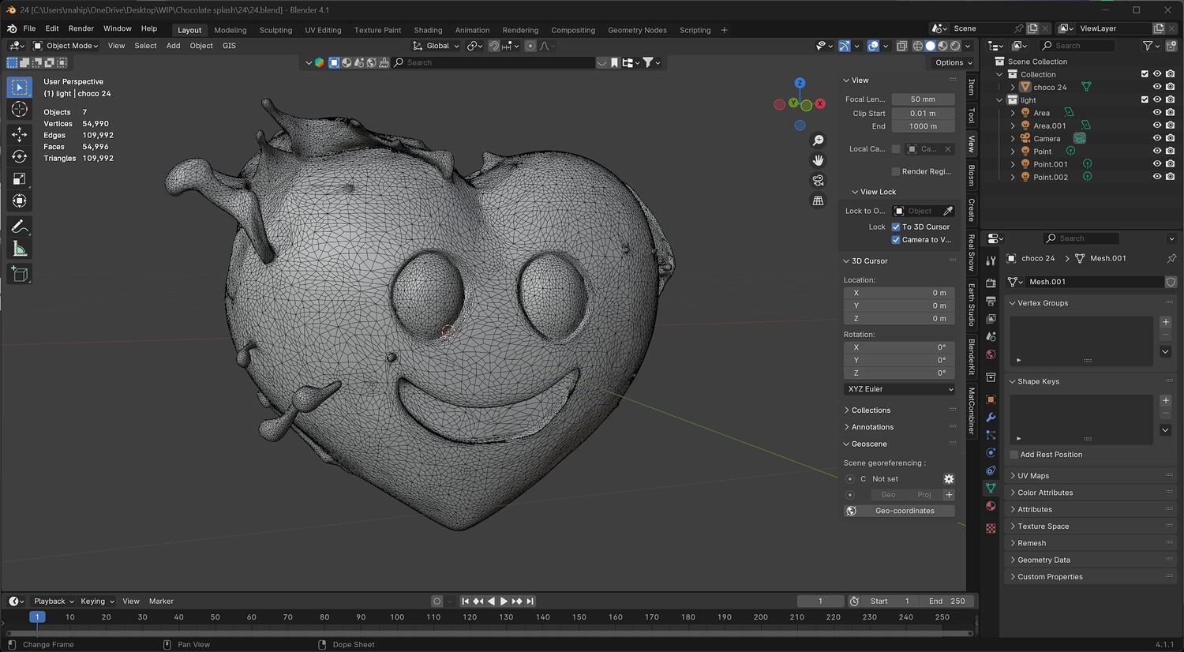Open the Modifiers wrench properties tab
1184x652 pixels.
[991, 417]
